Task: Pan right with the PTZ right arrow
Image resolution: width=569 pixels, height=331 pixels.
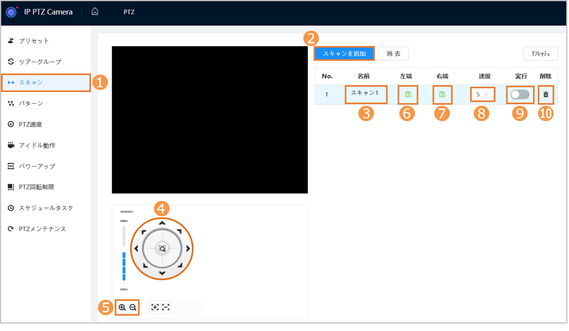Action: click(x=188, y=248)
